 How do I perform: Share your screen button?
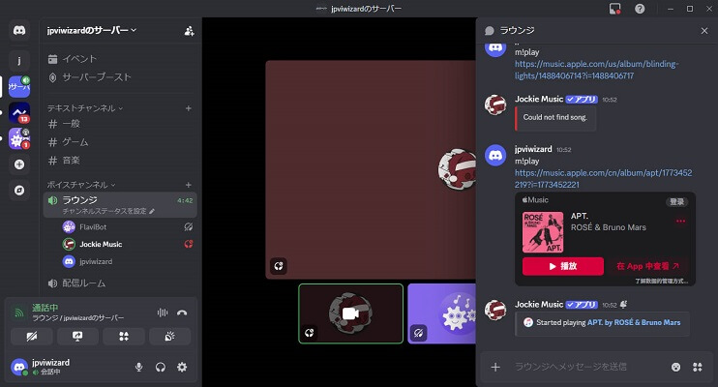pos(77,337)
